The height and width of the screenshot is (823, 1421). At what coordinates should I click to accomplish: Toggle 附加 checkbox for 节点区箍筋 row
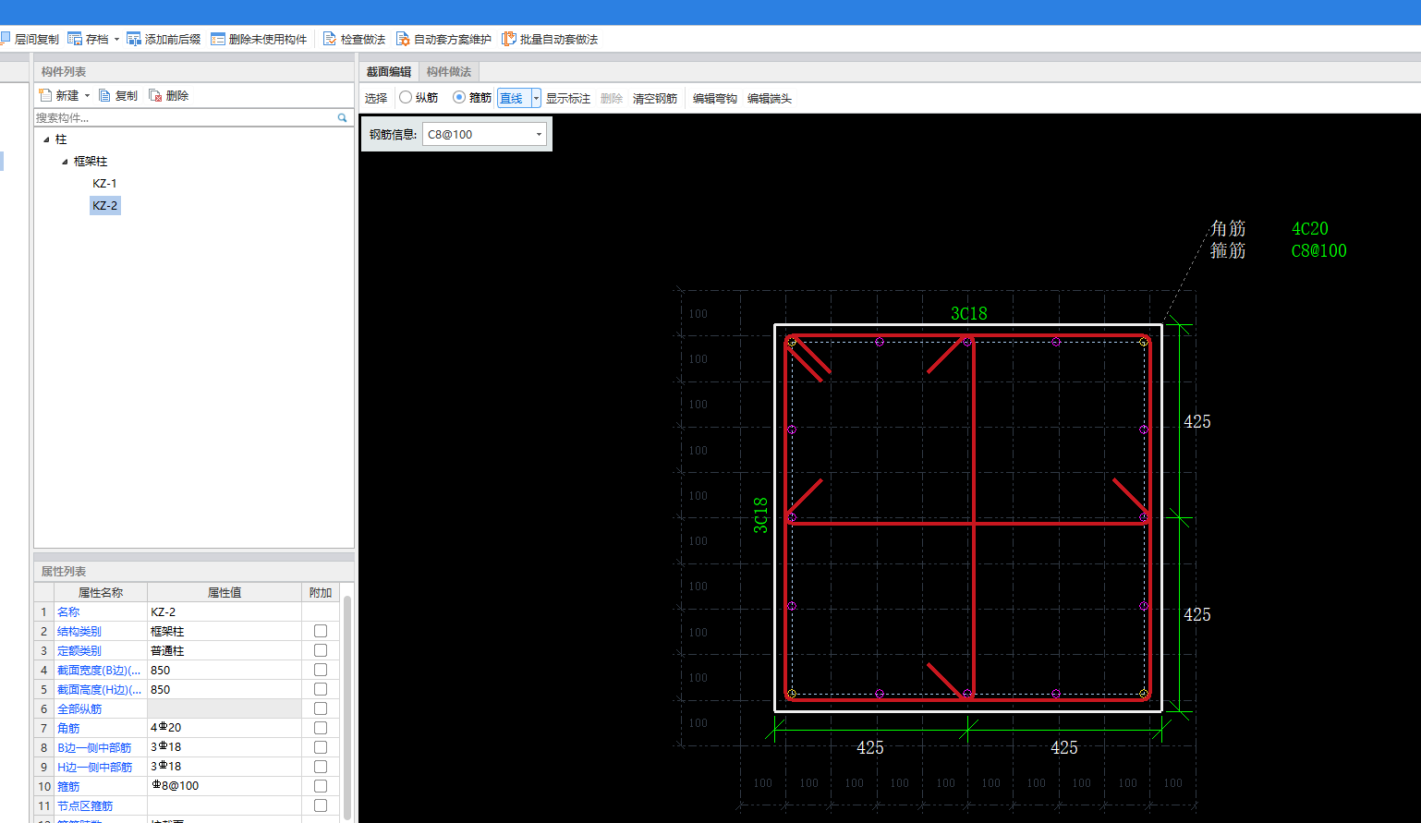click(x=321, y=805)
